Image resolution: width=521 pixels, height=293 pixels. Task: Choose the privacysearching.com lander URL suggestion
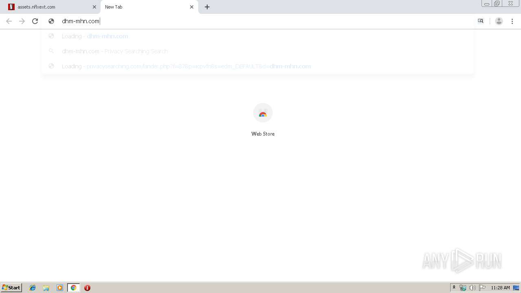pyautogui.click(x=258, y=66)
